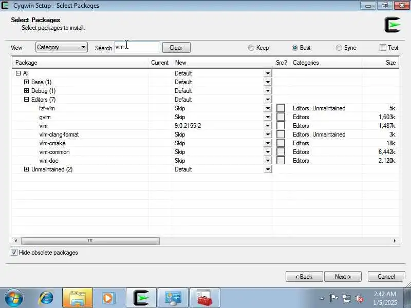Click the Cygwin logo in the header
Screen dimensions: 411x308
point(393,25)
